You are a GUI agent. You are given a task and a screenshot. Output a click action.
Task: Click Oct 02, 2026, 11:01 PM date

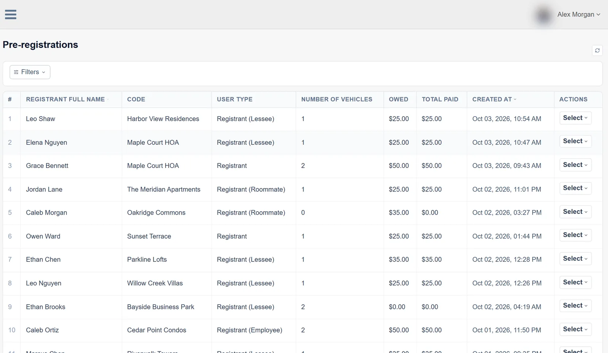507,190
